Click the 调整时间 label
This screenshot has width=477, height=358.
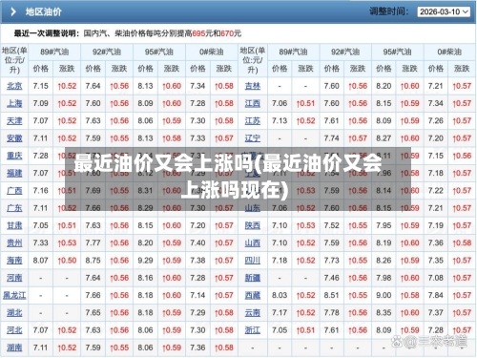tap(389, 11)
